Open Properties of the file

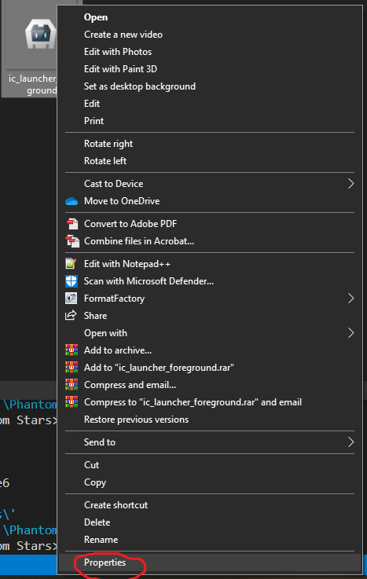pyautogui.click(x=105, y=563)
